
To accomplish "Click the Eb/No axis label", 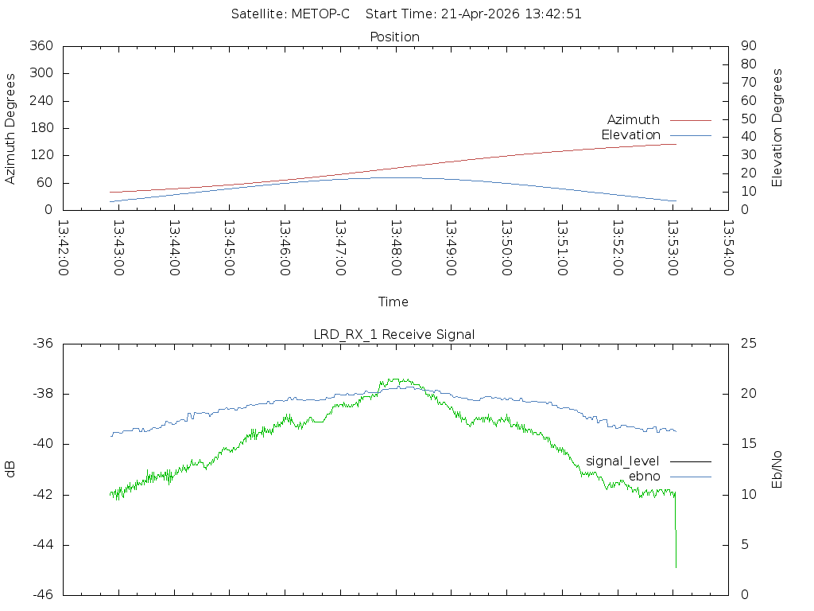I will coord(777,469).
